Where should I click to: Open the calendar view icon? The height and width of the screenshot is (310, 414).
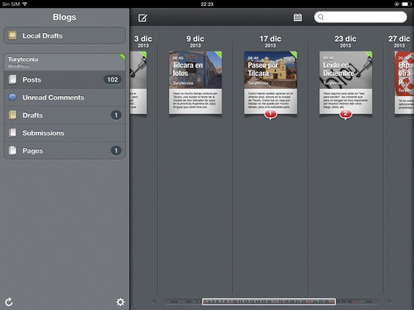(298, 18)
